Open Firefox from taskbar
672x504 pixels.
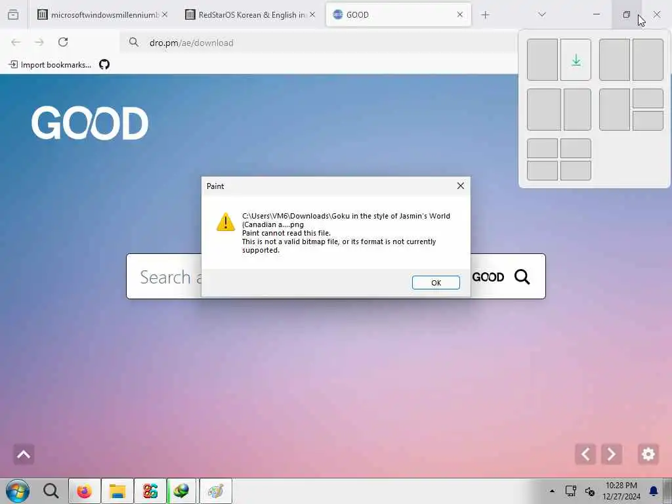(x=85, y=491)
